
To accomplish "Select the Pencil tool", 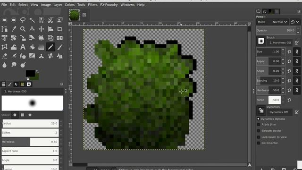I will [x=50, y=47].
